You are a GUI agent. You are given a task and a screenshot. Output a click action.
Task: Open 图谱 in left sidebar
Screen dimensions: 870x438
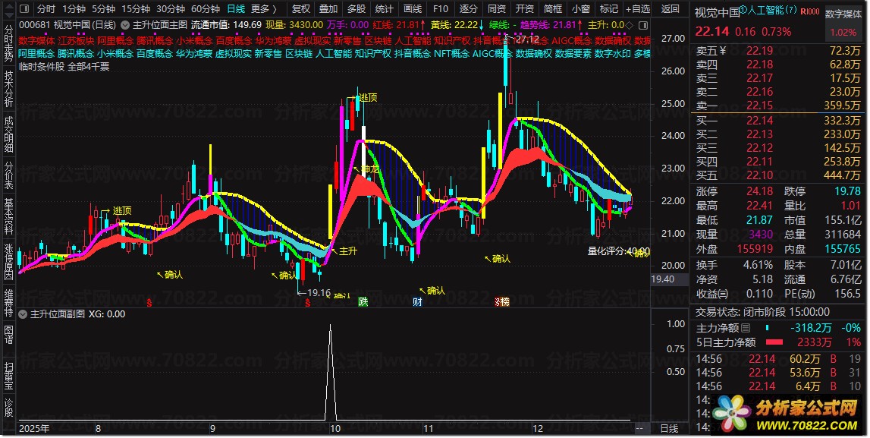pos(9,336)
